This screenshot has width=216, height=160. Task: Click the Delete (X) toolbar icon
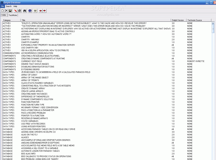[x=6, y=11]
